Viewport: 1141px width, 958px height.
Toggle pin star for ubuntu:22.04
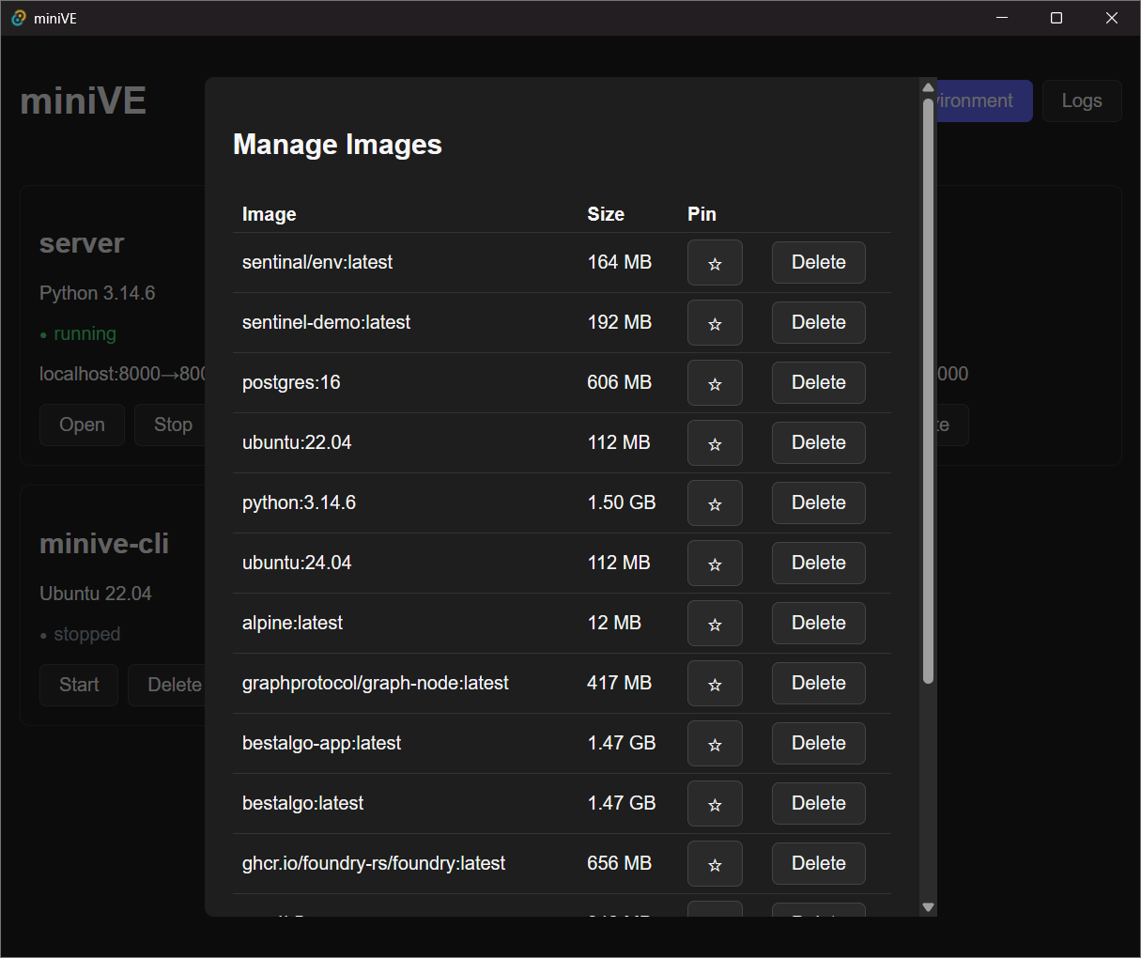point(715,442)
